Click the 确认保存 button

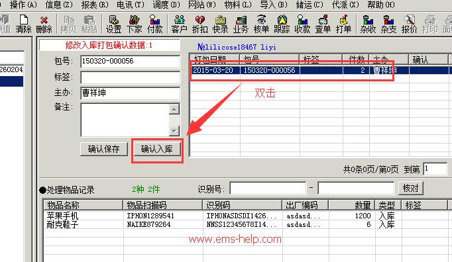click(x=104, y=149)
